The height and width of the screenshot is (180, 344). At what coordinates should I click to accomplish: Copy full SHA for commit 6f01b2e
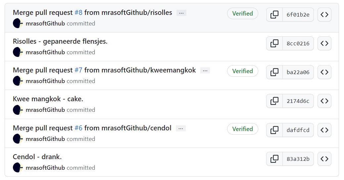(274, 15)
